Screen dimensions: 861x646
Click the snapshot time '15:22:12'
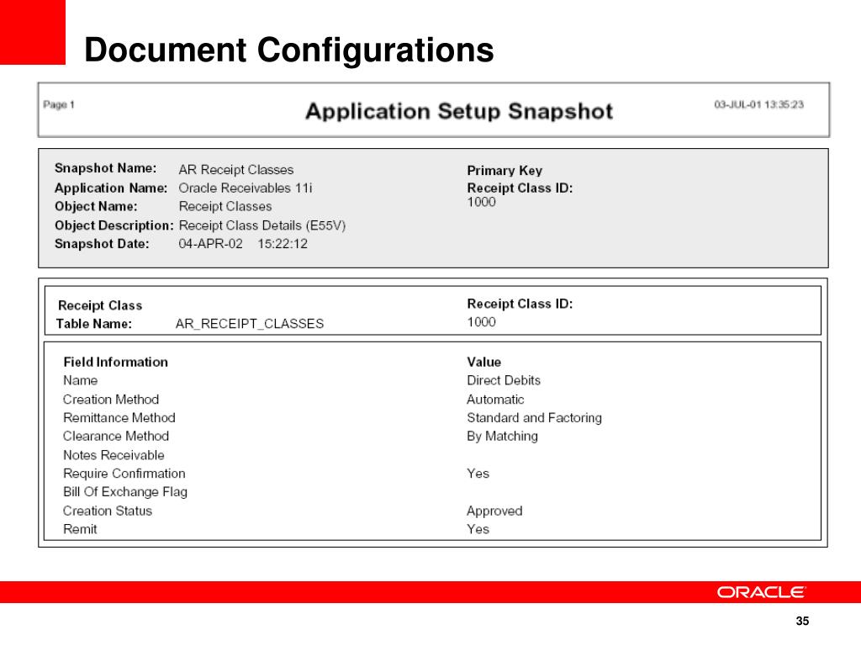pos(283,244)
